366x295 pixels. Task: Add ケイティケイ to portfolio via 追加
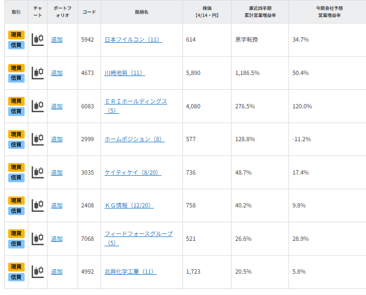click(57, 172)
